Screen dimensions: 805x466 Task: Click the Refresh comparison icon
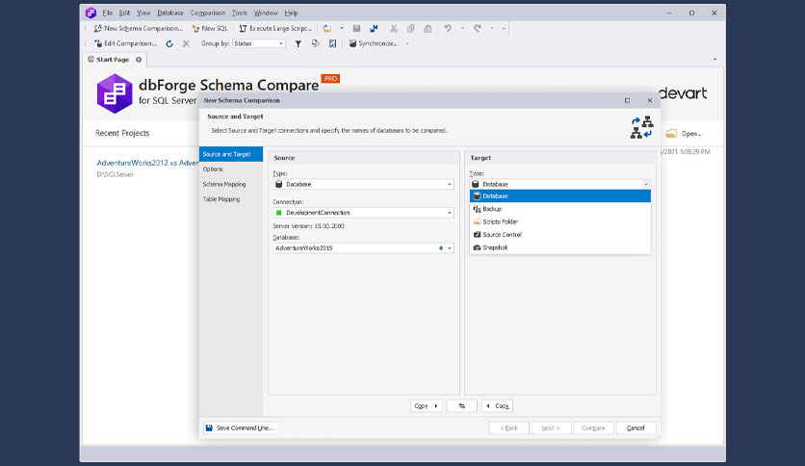(x=169, y=43)
